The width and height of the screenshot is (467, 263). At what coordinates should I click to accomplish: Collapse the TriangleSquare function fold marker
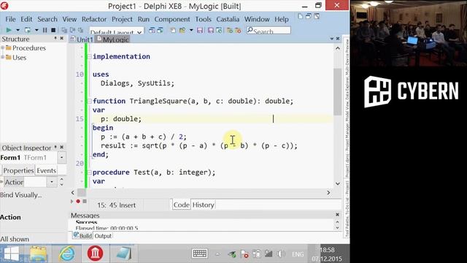point(89,101)
